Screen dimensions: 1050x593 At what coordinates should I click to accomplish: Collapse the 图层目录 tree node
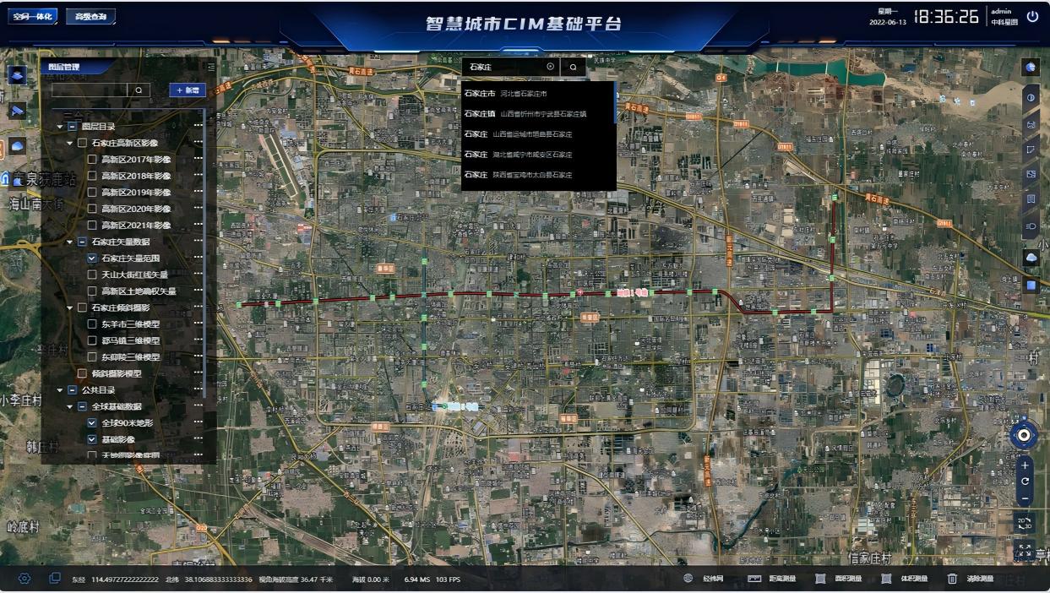point(60,126)
